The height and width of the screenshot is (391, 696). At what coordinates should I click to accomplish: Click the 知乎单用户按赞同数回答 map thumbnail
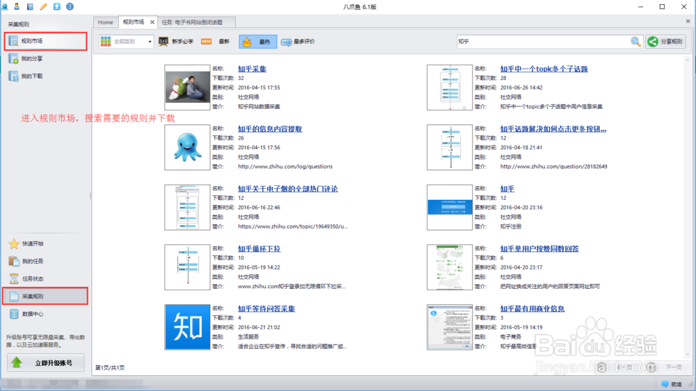(450, 267)
